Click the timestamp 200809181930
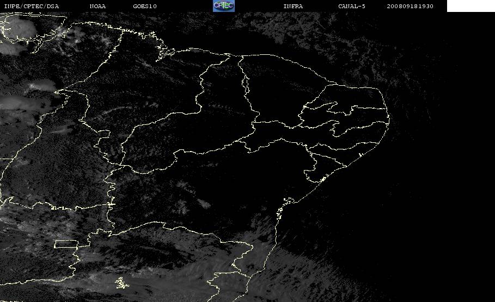495x302 pixels. coord(410,7)
